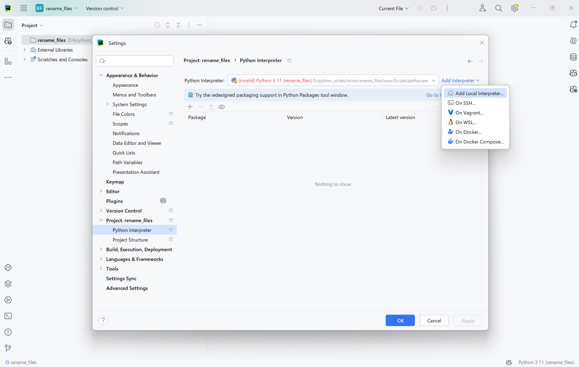This screenshot has height=367, width=579.
Task: Expand the Build, Execution, Deployment node
Action: click(101, 249)
